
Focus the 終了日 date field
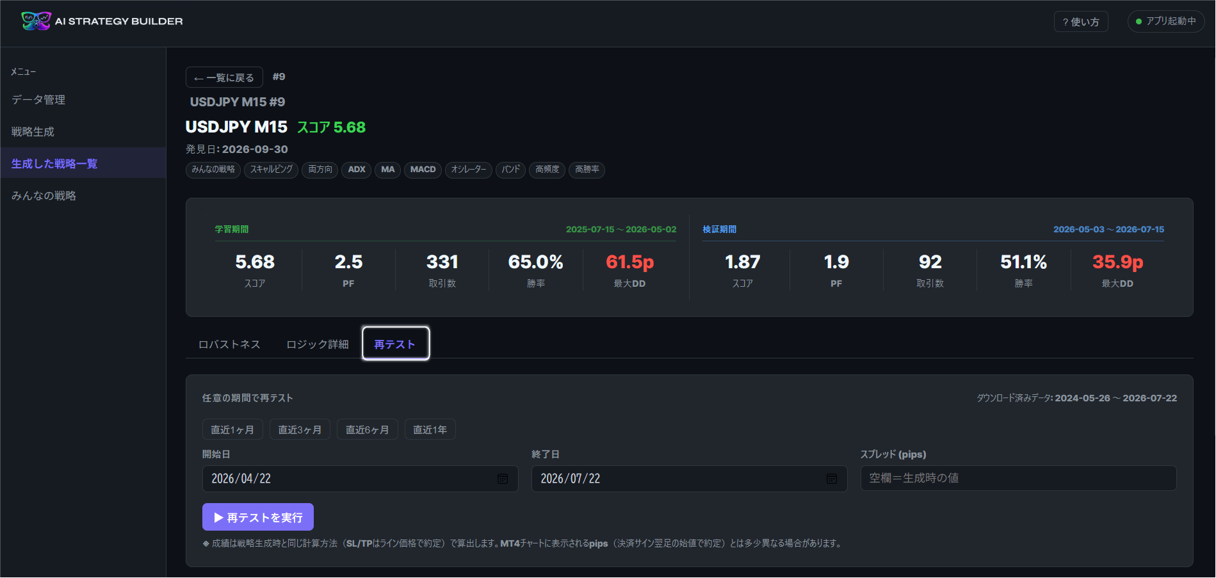pos(690,479)
